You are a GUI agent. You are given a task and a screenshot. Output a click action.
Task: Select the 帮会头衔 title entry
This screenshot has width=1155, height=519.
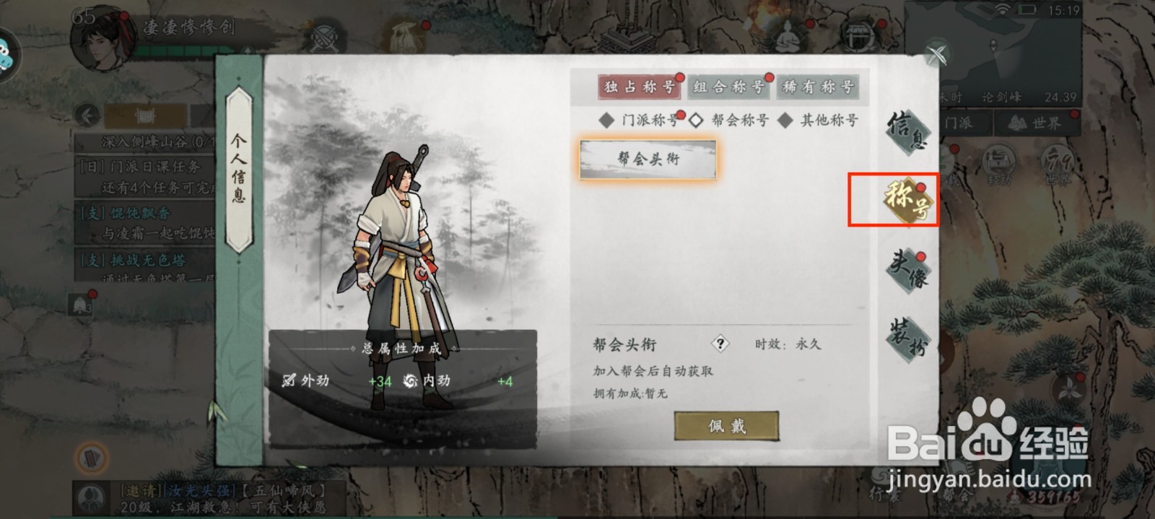coord(648,159)
